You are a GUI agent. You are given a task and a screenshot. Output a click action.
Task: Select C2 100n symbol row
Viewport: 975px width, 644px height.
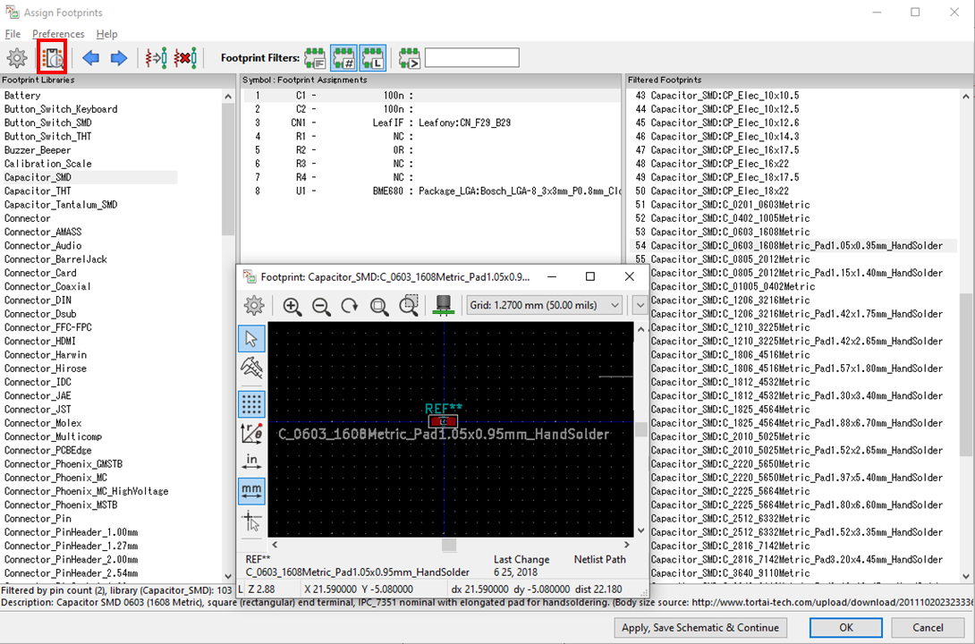(431, 109)
